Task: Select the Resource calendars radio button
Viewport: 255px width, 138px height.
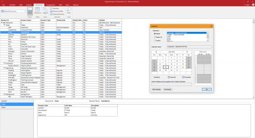Action: pos(155,37)
